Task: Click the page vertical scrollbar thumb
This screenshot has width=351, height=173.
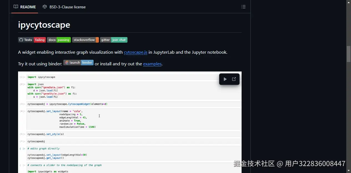Action: pos(349,54)
